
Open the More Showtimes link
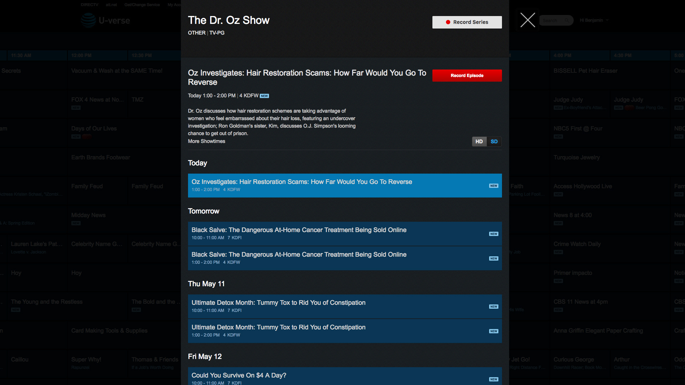[x=206, y=141]
